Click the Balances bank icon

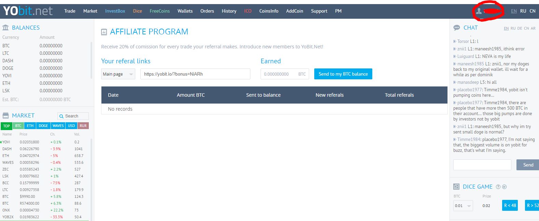pyautogui.click(x=5, y=28)
